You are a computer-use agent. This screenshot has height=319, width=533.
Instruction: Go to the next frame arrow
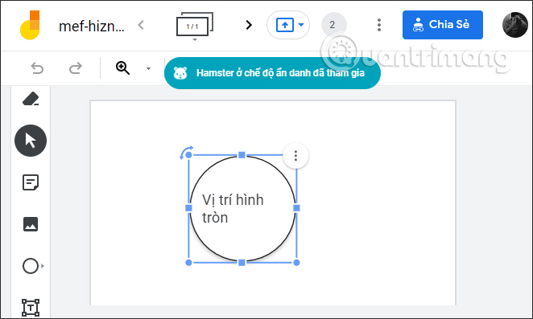pyautogui.click(x=249, y=25)
